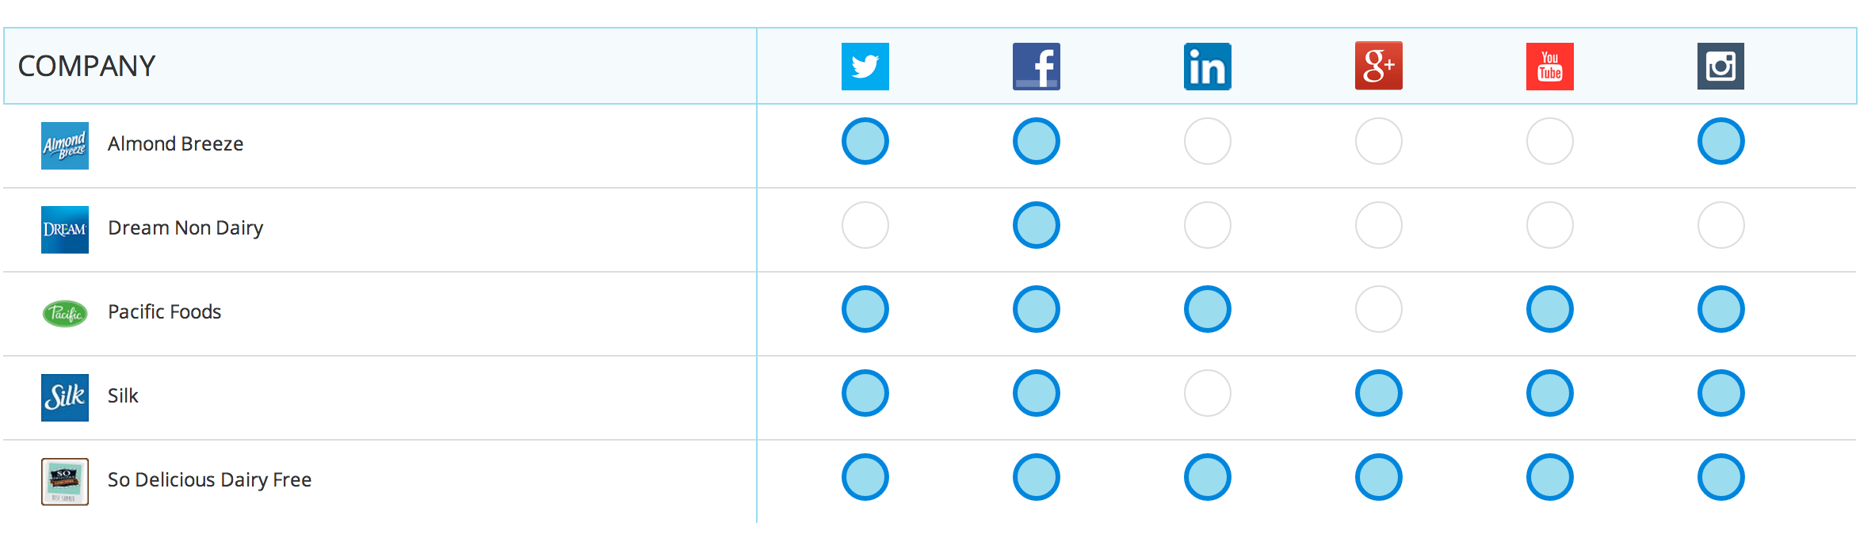
Task: Click the LinkedIn column icon
Action: coord(1207,67)
